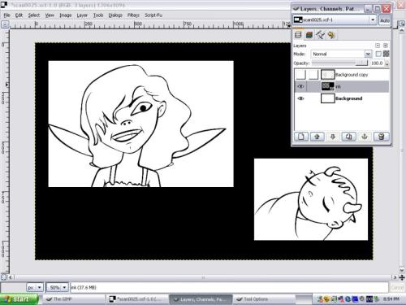Raise the selected layer with up arrow
Image resolution: width=406 pixels, height=305 pixels.
[x=317, y=137]
